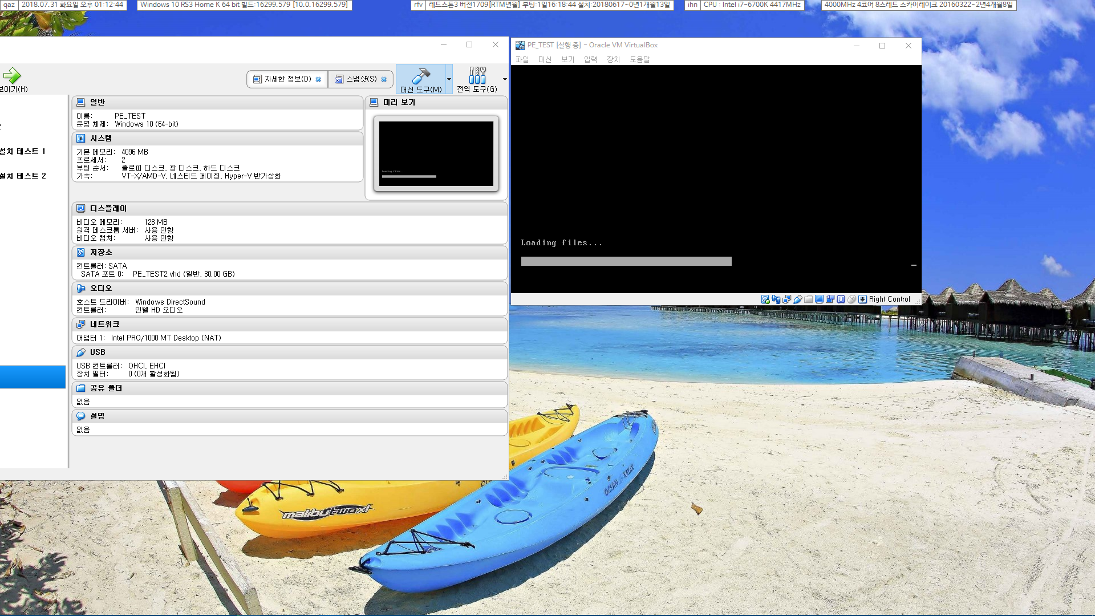The image size is (1095, 616).
Task: Click the 시스템 (System) section icon
Action: [81, 138]
